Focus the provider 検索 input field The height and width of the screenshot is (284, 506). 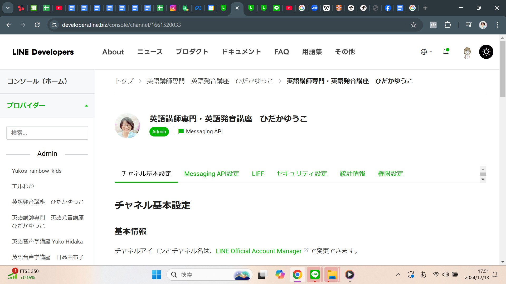click(47, 133)
